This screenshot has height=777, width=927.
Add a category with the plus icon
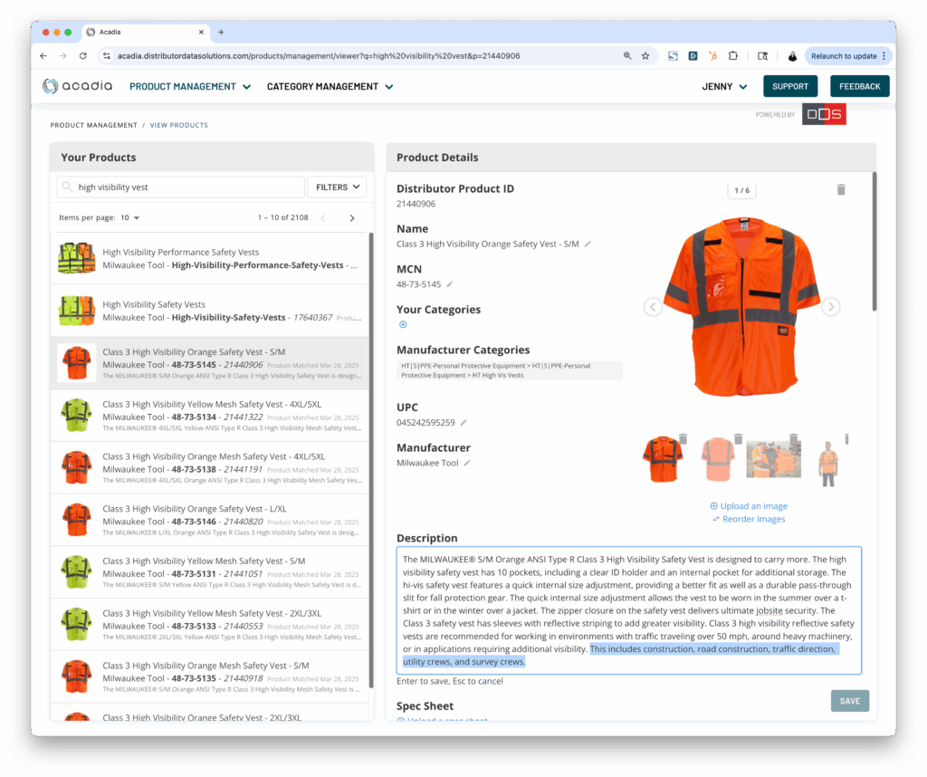point(403,324)
